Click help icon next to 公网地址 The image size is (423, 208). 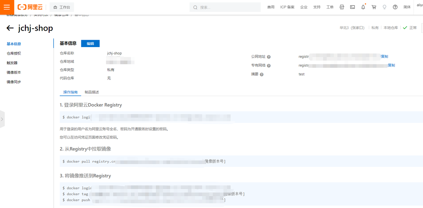269,57
